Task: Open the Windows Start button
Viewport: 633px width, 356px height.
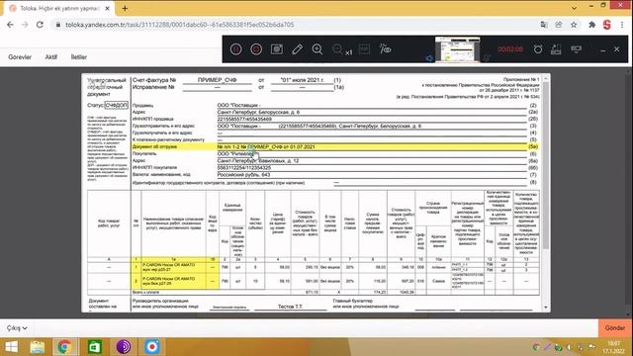Action: pyautogui.click(x=11, y=347)
